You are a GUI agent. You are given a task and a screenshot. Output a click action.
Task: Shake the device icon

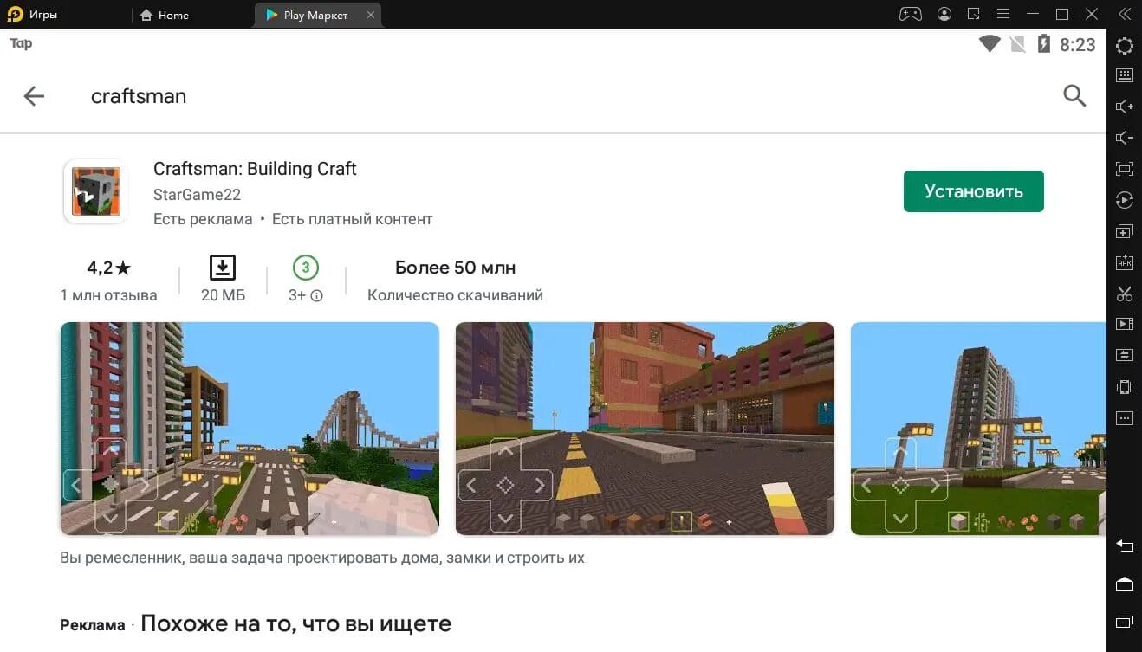[1124, 387]
